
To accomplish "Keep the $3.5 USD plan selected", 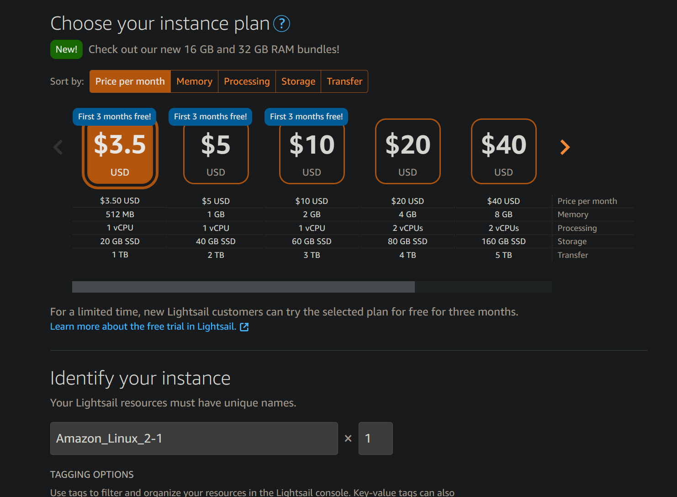I will tap(120, 151).
